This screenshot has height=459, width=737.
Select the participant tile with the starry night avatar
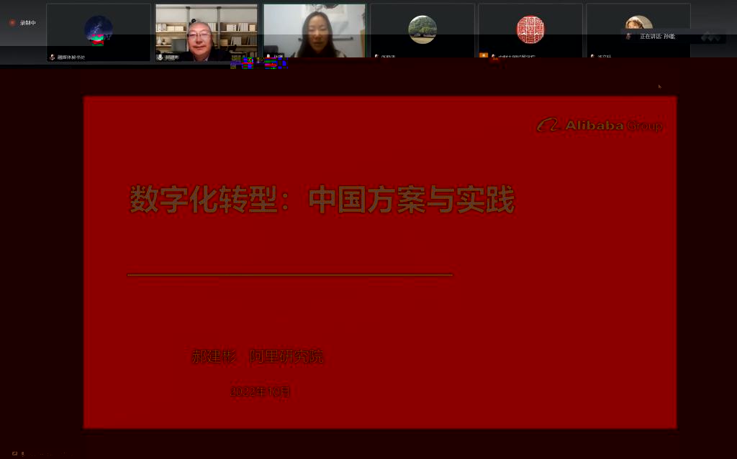coord(99,32)
